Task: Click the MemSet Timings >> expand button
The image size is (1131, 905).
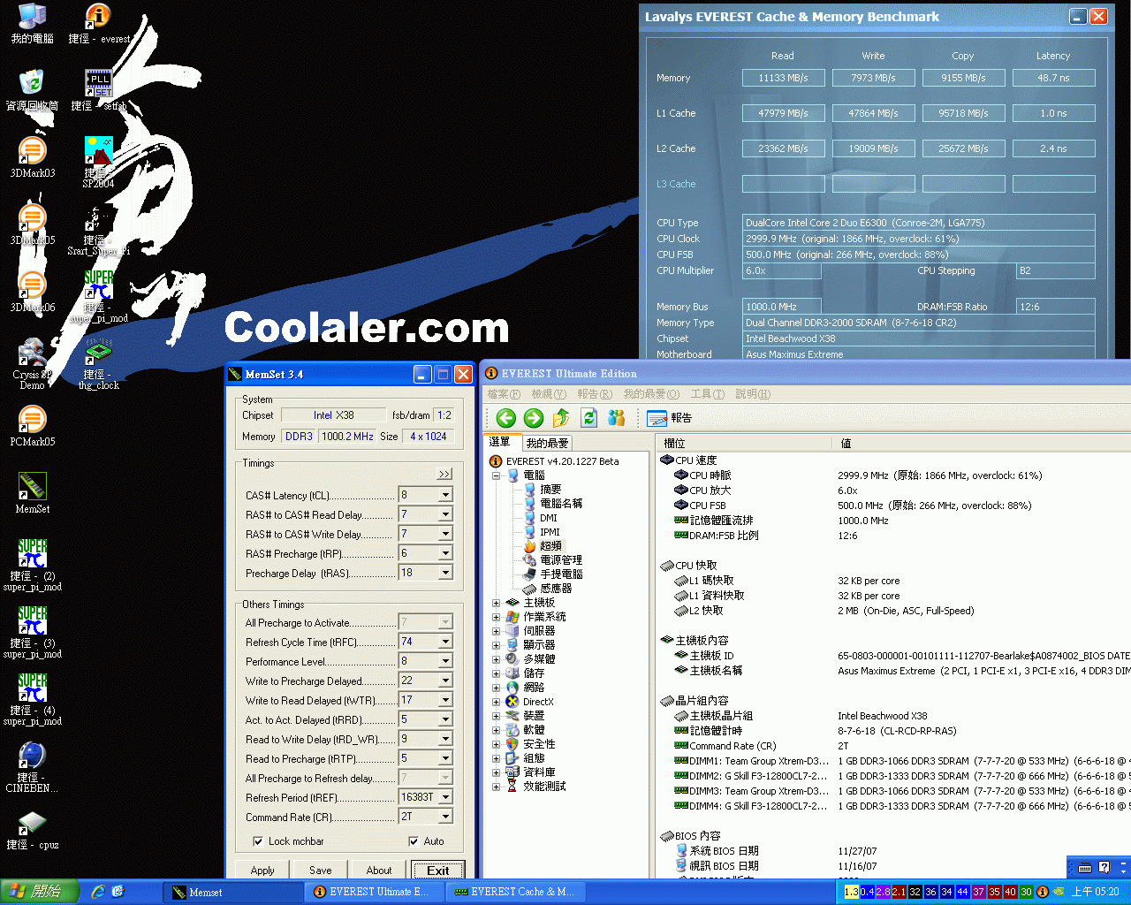Action: 444,475
